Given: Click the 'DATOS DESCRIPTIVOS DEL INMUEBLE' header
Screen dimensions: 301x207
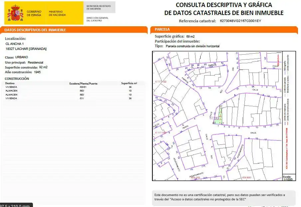Looking at the screenshot, I should 35,30.
